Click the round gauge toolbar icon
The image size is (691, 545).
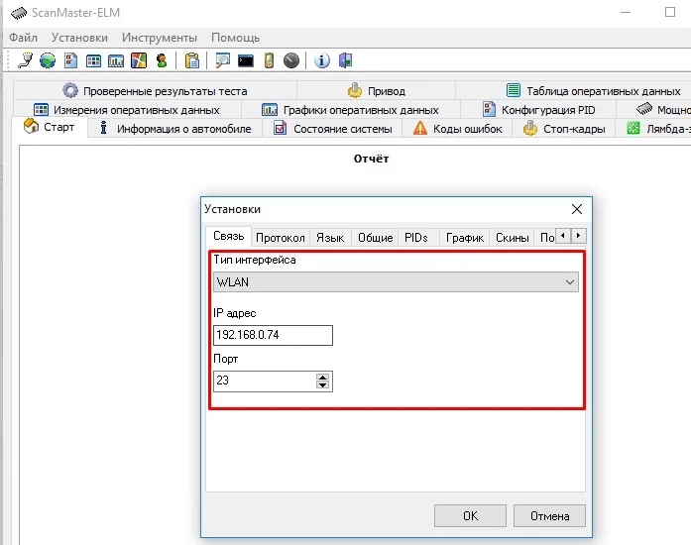pos(291,60)
